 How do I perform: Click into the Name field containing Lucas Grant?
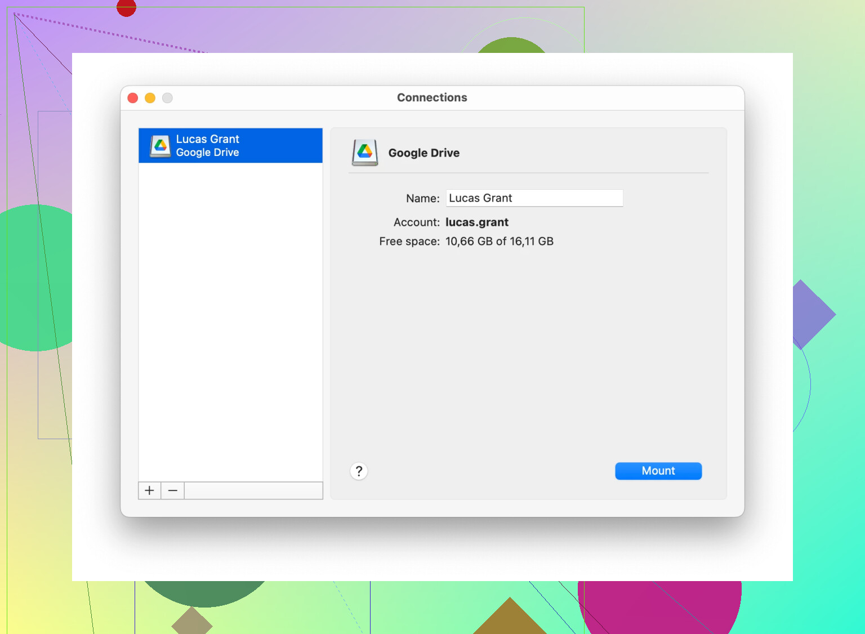[534, 198]
